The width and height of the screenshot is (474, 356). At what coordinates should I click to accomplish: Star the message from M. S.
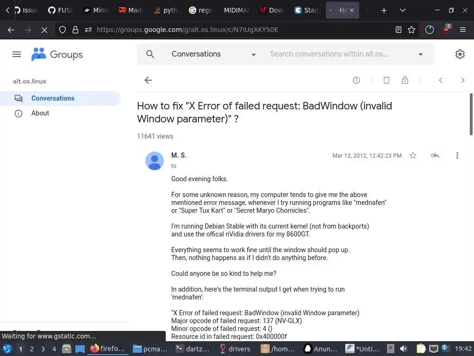[x=412, y=156]
